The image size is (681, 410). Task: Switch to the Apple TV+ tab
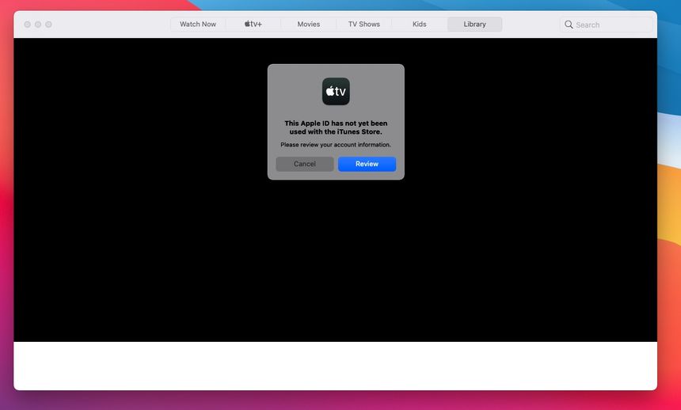(x=253, y=25)
